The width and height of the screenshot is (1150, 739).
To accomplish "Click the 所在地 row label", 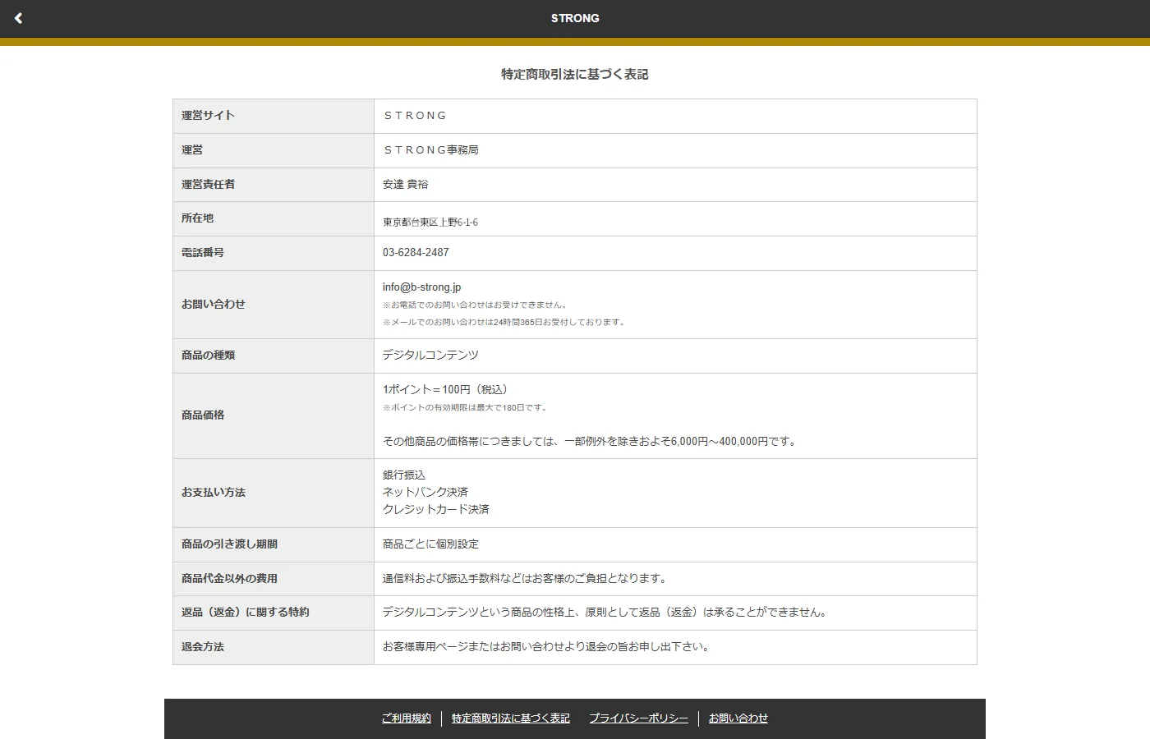I will (x=197, y=218).
